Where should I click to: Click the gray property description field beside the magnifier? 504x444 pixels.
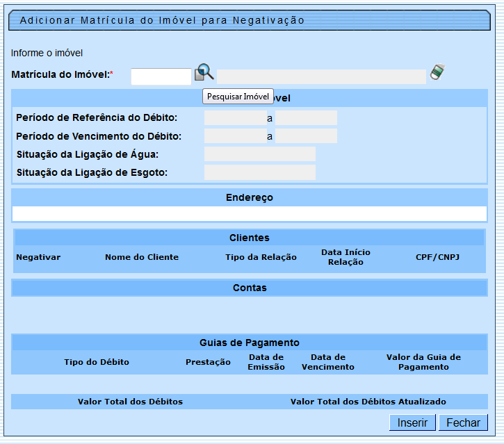pyautogui.click(x=321, y=76)
